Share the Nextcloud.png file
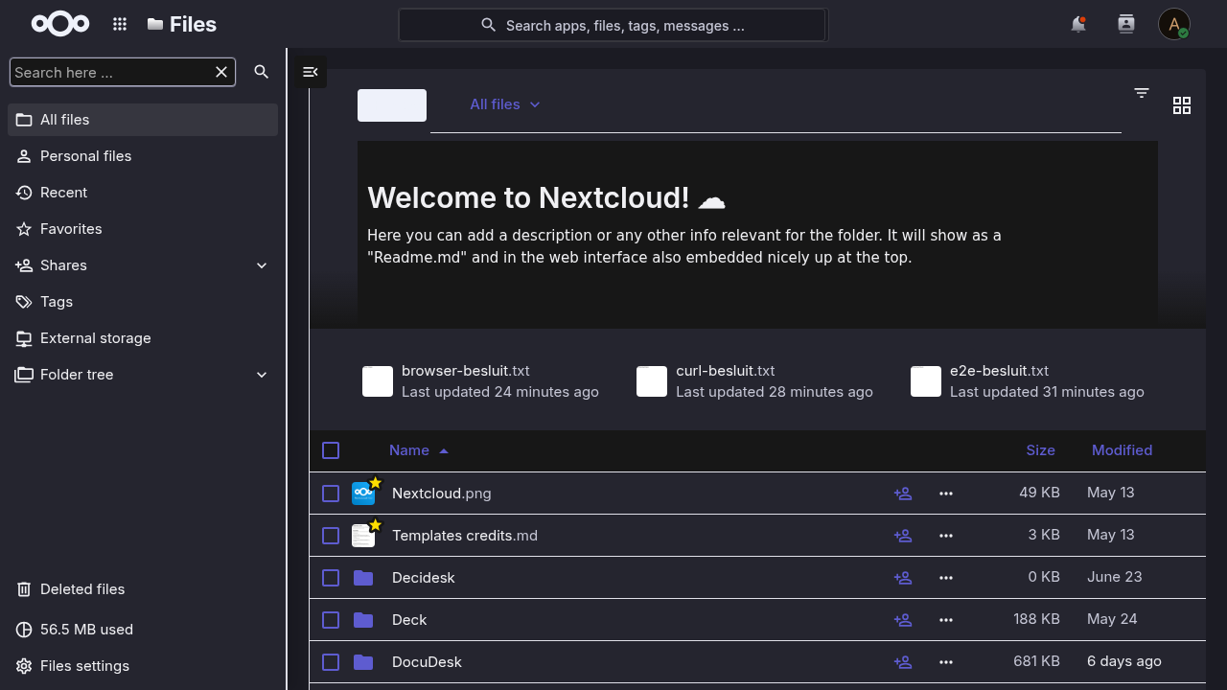The width and height of the screenshot is (1227, 690). coord(903,494)
